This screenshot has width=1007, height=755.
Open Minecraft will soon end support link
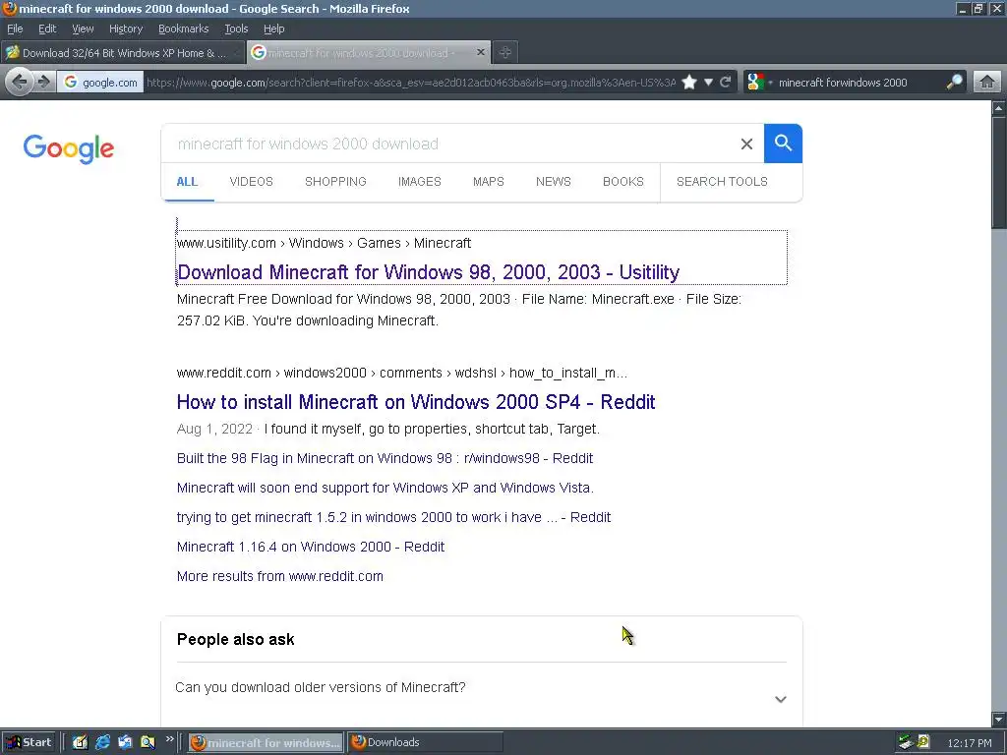[x=385, y=488]
